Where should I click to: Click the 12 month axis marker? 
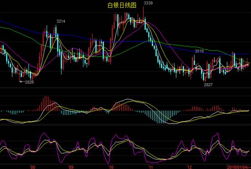pos(190,167)
